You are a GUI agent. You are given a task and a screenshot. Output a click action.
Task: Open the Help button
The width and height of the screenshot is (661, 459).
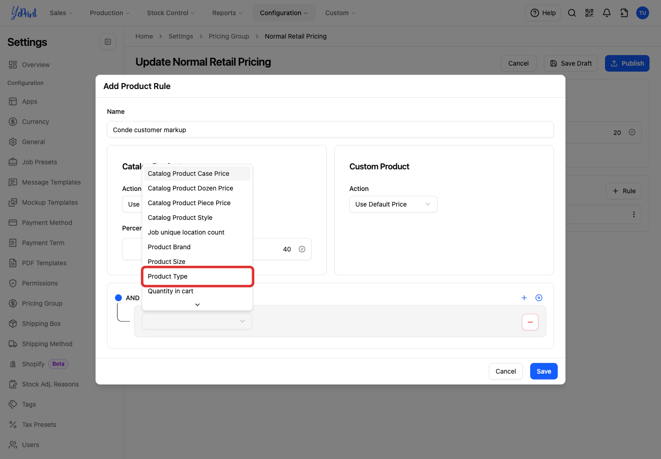click(x=543, y=13)
